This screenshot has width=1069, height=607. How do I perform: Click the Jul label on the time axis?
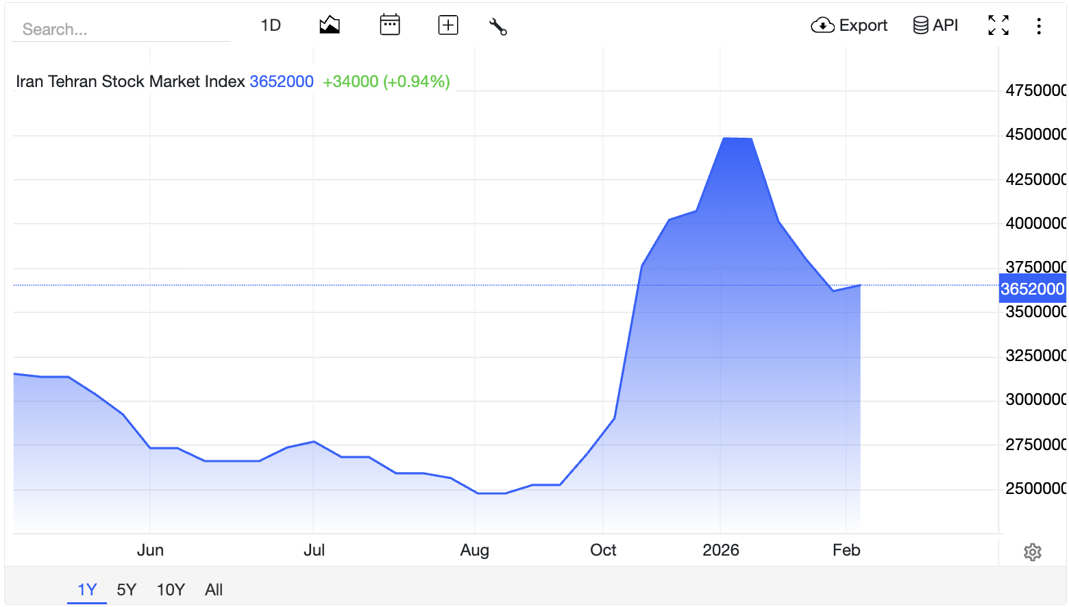pyautogui.click(x=314, y=550)
